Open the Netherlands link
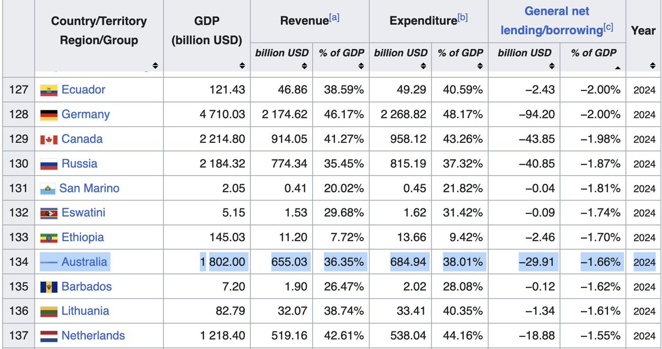 click(93, 335)
